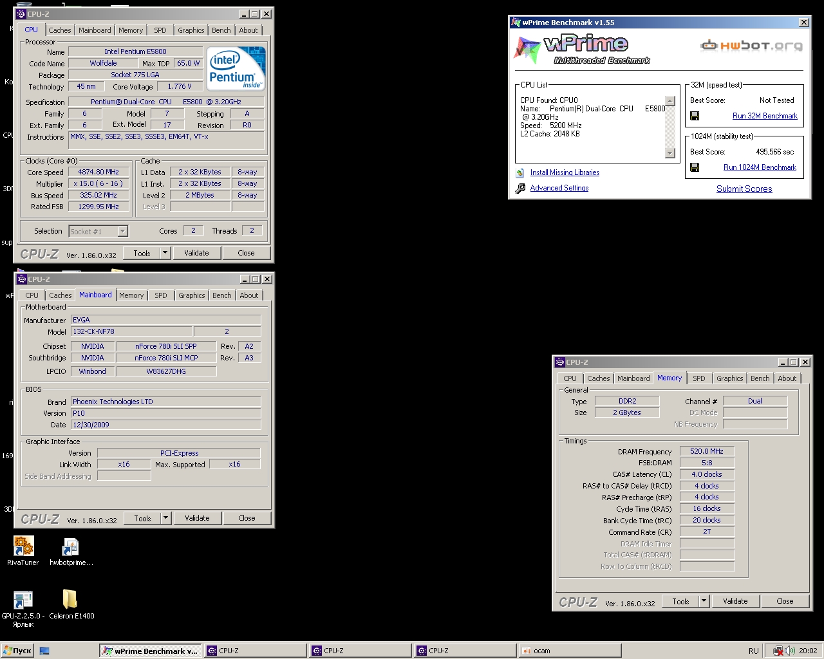
Task: Click the Пуск start button
Action: 17,651
